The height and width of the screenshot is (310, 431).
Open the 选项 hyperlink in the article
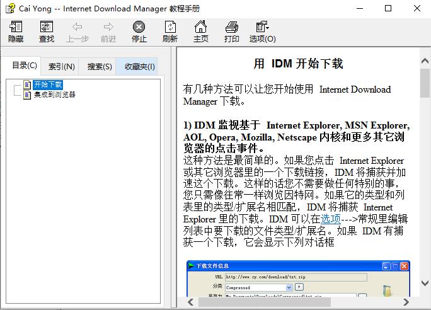(331, 219)
